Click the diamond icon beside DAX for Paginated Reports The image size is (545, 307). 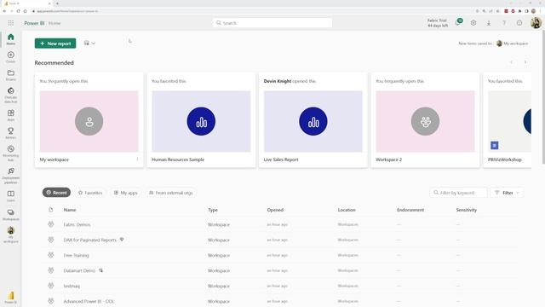(122, 240)
